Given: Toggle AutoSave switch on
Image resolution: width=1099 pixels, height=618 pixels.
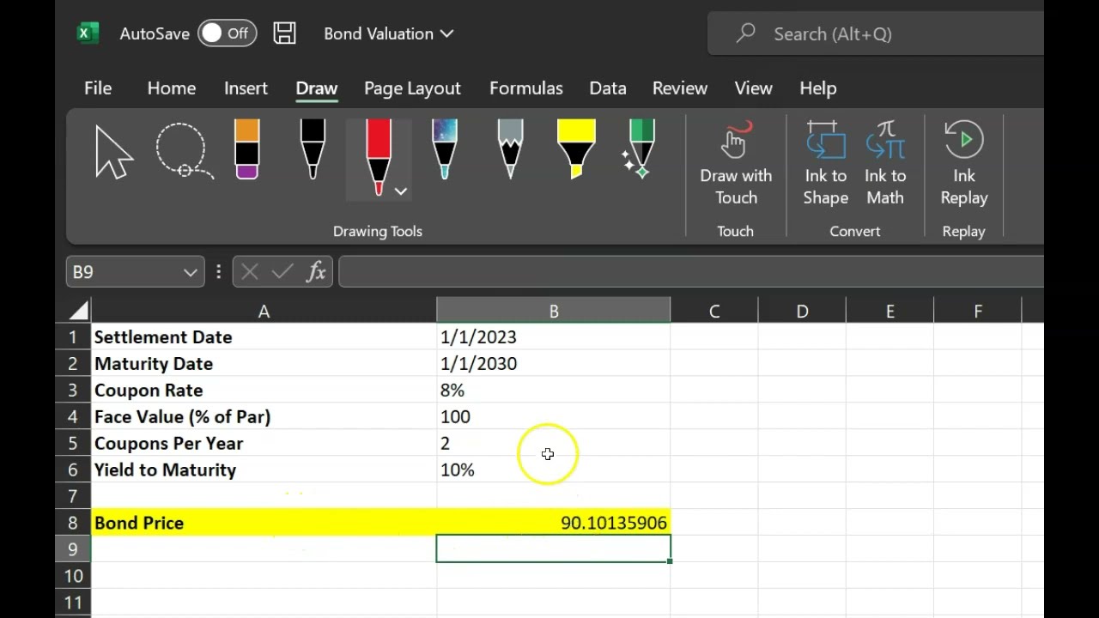Looking at the screenshot, I should (x=228, y=33).
